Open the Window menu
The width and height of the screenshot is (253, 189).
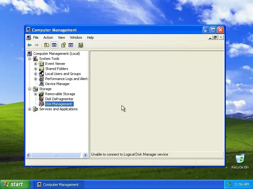tap(76, 37)
